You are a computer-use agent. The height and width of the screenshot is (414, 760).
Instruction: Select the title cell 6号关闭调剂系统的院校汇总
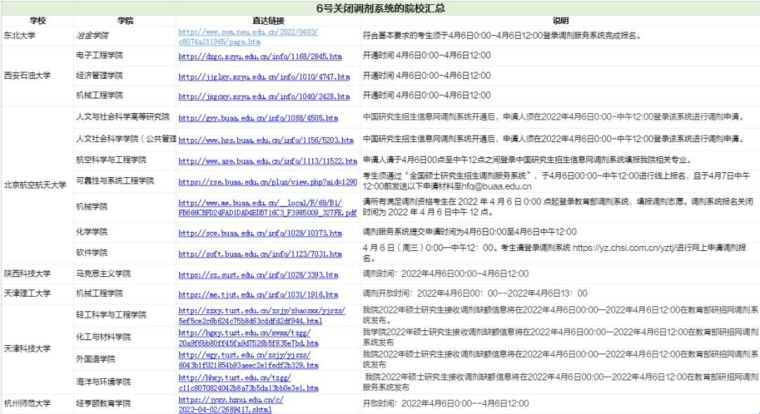[380, 8]
